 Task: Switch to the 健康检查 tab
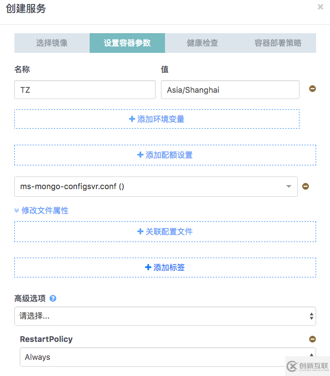(x=202, y=43)
